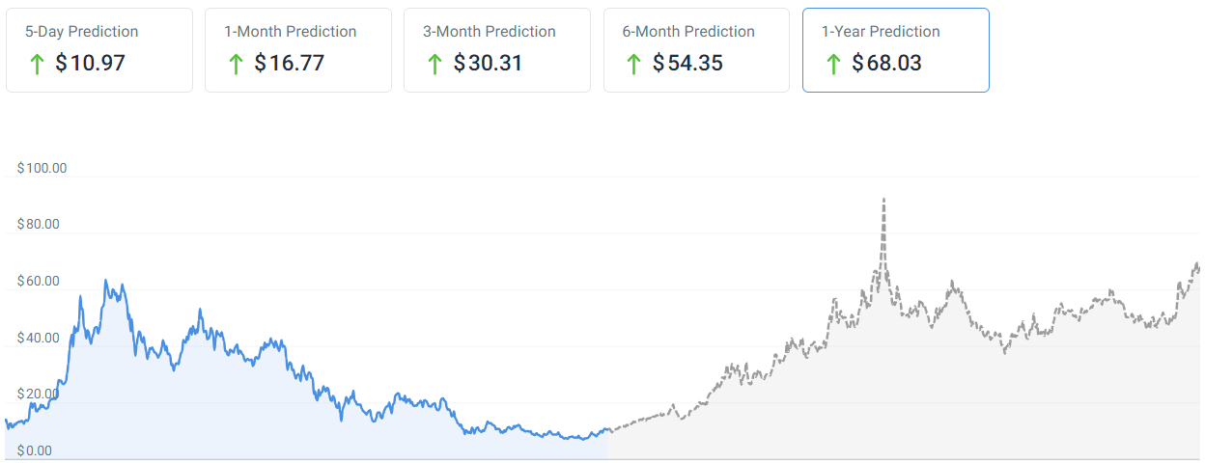Click the up arrow next to $54.35
Screen dimensions: 1205x463
click(633, 64)
